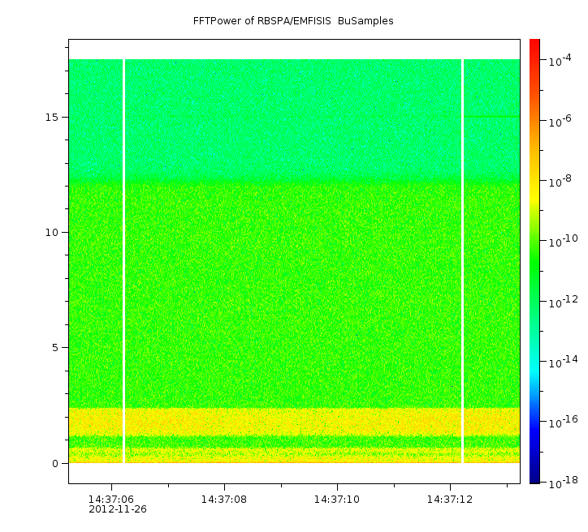Click the 10^-12 colorbar tick label

(561, 301)
